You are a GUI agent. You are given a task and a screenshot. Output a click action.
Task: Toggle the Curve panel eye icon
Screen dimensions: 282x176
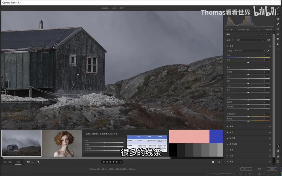tap(270, 126)
